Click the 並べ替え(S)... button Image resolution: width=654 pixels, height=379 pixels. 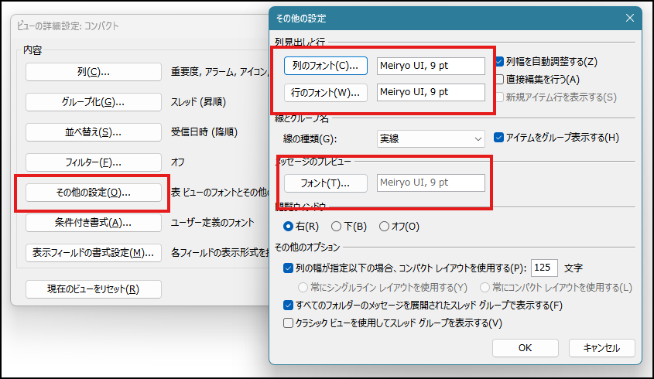click(x=94, y=132)
